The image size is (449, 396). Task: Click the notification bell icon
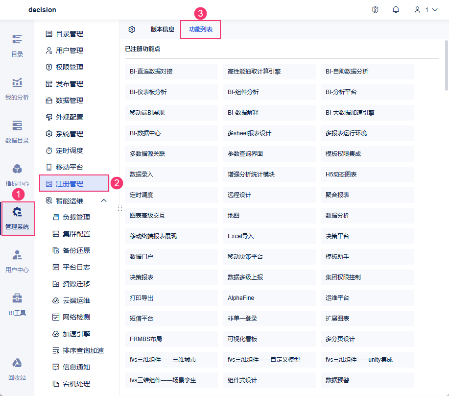396,10
